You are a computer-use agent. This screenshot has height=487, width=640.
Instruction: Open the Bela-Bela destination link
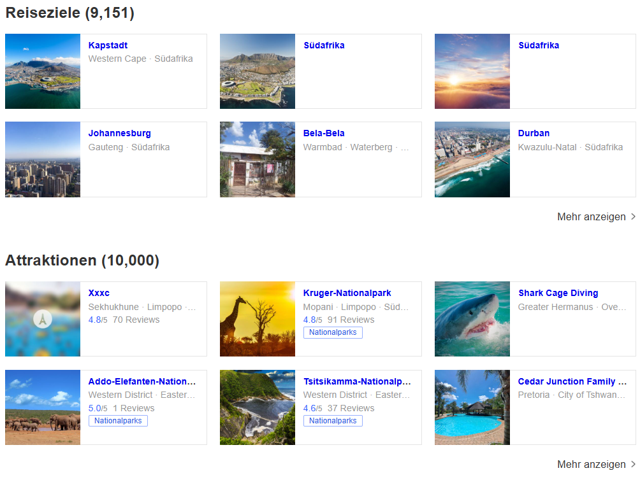[x=324, y=134]
